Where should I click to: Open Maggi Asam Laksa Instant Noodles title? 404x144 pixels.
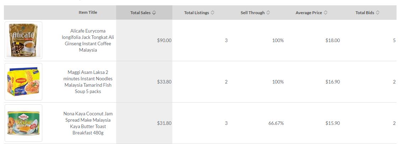[88, 82]
